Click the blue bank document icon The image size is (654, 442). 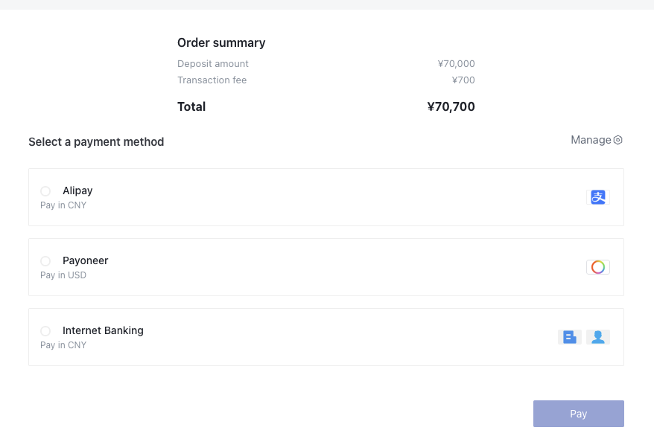(570, 337)
